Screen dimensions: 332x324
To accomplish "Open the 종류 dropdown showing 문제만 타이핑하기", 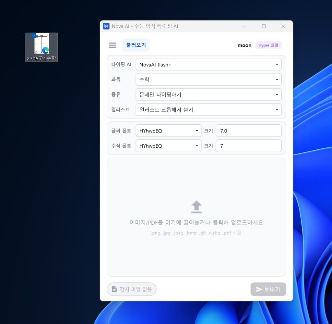I will pos(208,94).
